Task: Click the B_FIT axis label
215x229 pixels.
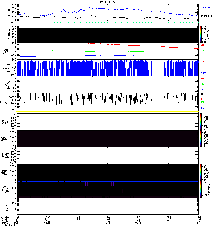Action: (5, 51)
